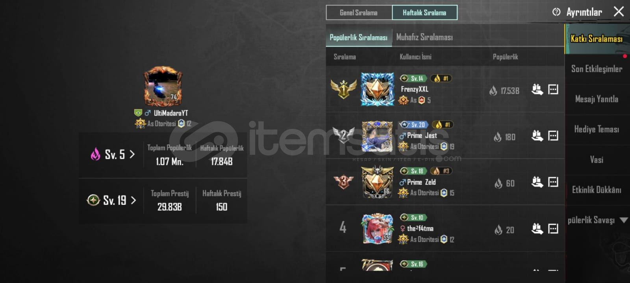Expand Sv. 5 popularity level arrow
Viewport: 630px width, 283px height.
coord(132,154)
